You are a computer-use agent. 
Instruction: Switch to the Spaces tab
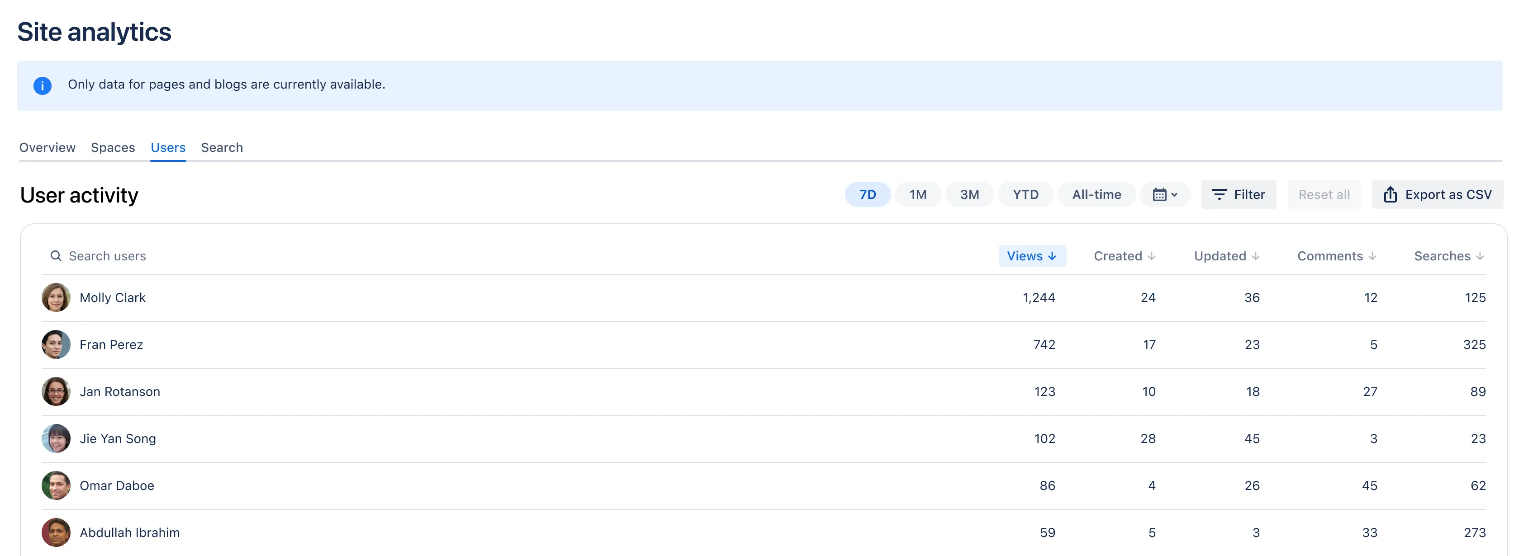click(x=113, y=147)
